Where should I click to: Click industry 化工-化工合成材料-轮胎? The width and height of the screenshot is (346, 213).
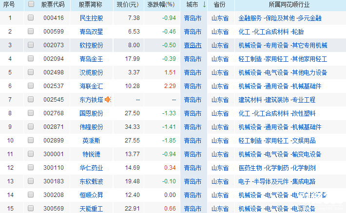(271, 32)
